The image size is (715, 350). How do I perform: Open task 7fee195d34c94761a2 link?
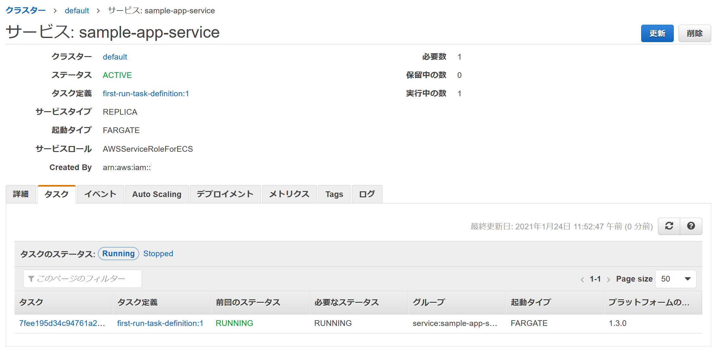pyautogui.click(x=62, y=323)
